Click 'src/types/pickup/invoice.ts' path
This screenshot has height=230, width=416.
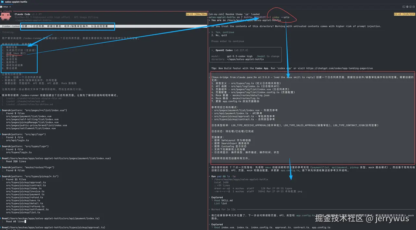coord(25,191)
